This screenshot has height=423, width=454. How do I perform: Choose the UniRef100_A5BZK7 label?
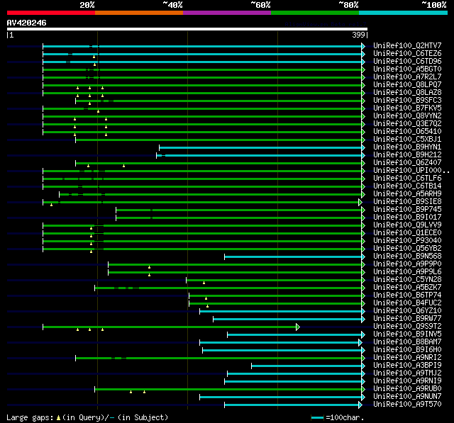[407, 288]
